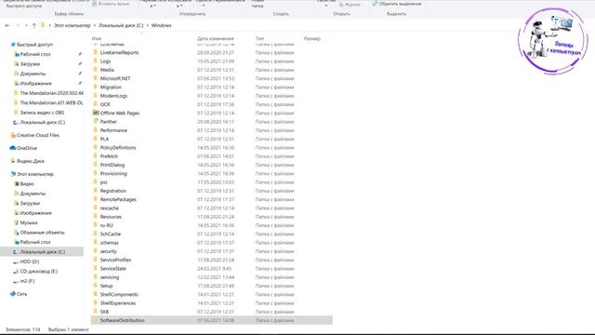Viewport: 595px width, 335px height.
Task: Select Этот компьютер in address bar
Action: [x=73, y=25]
